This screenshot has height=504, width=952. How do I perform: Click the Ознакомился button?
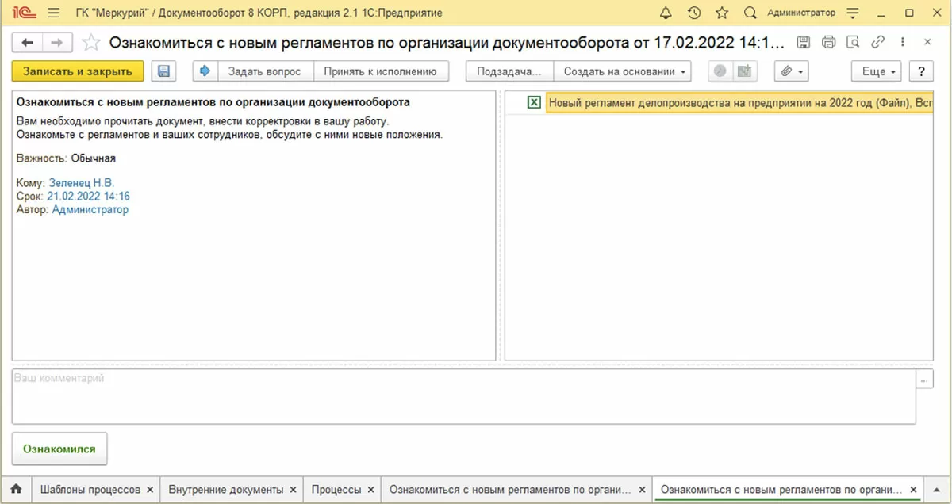click(59, 449)
